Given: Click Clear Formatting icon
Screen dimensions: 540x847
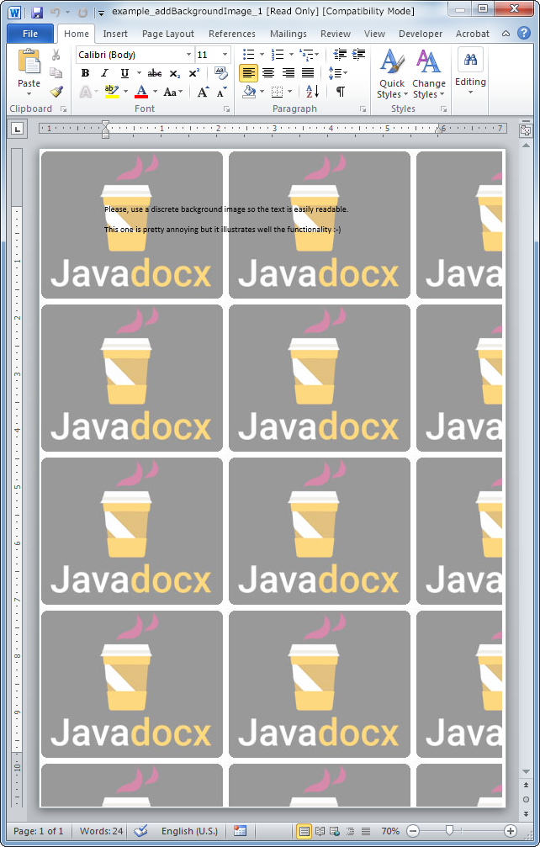Looking at the screenshot, I should pos(221,73).
